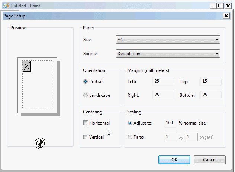The image size is (235, 172).
Task: Click the Paint app icon in title bar
Action: [6, 6]
